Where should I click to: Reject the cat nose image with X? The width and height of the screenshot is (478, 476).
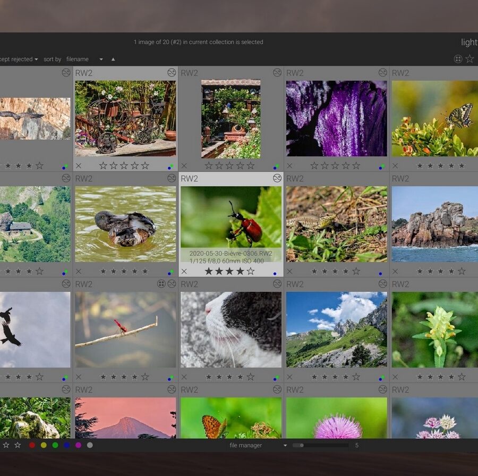(184, 377)
